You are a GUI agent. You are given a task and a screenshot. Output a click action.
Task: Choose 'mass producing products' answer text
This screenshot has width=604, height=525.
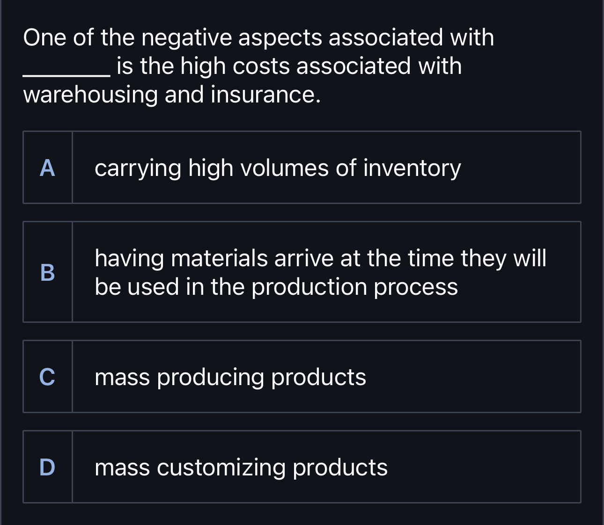(230, 377)
